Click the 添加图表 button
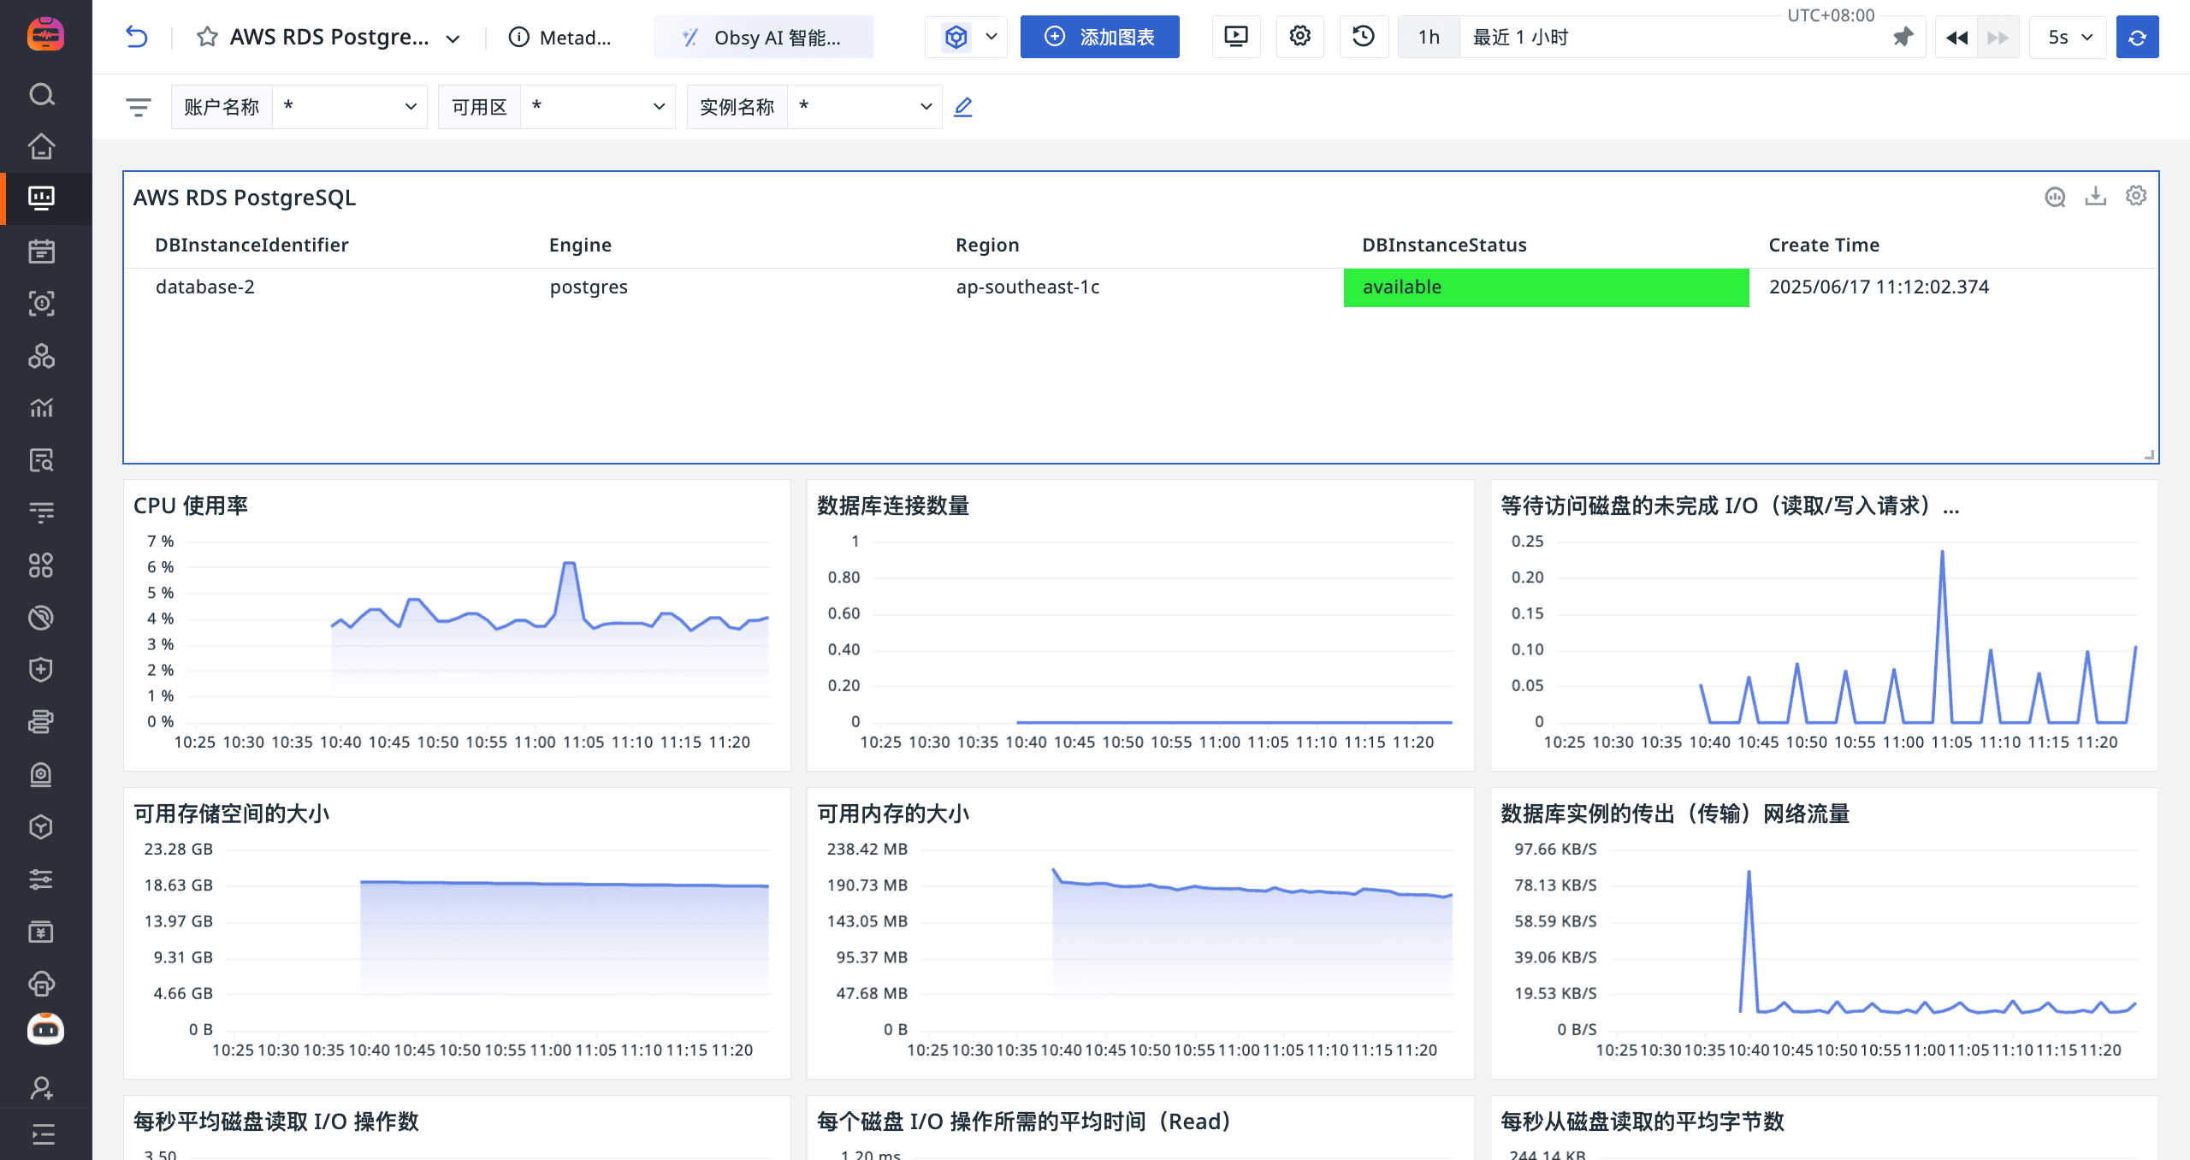 [x=1099, y=37]
